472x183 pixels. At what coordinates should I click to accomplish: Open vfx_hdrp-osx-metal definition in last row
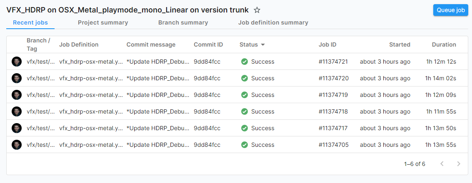[x=91, y=145]
